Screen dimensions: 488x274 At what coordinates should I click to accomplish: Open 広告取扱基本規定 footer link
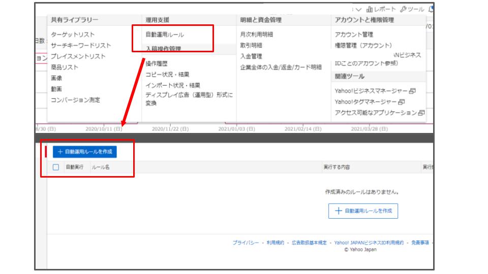[x=309, y=243]
